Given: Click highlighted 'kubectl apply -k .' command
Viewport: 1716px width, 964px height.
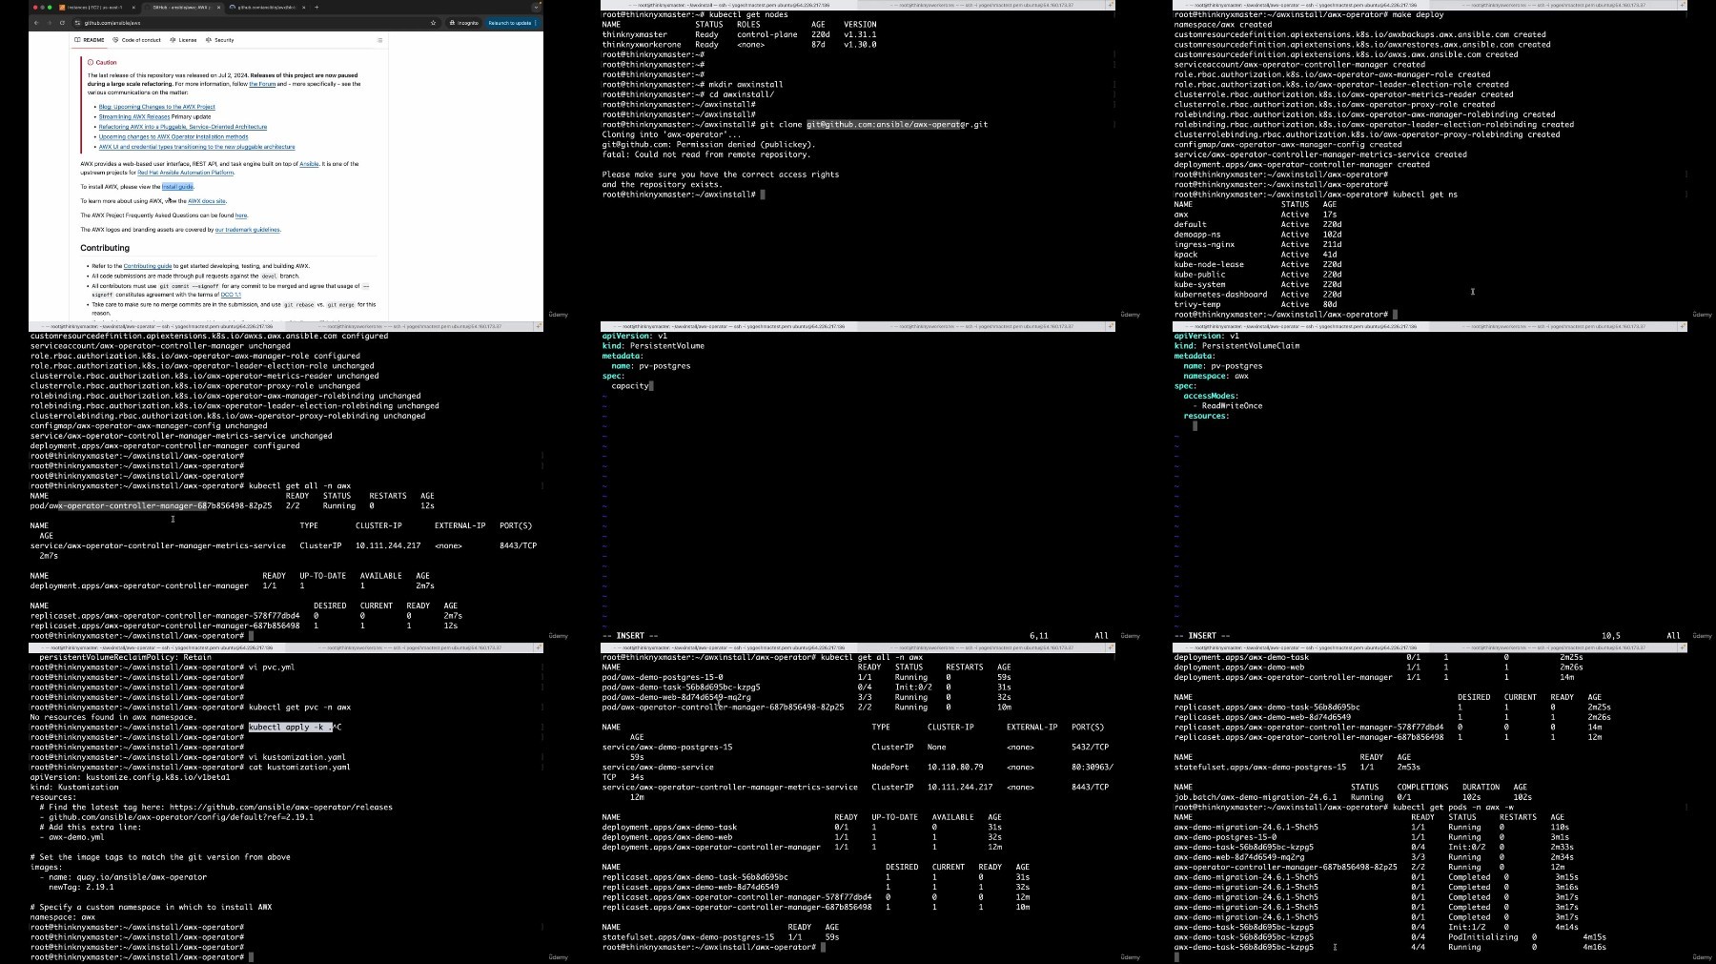Looking at the screenshot, I should coord(291,727).
